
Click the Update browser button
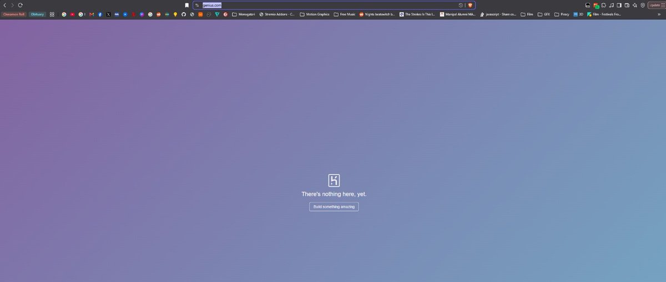[x=654, y=5]
